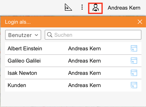146x107 pixels.
Task: Open the three-dot more options menu
Action: click(x=82, y=7)
